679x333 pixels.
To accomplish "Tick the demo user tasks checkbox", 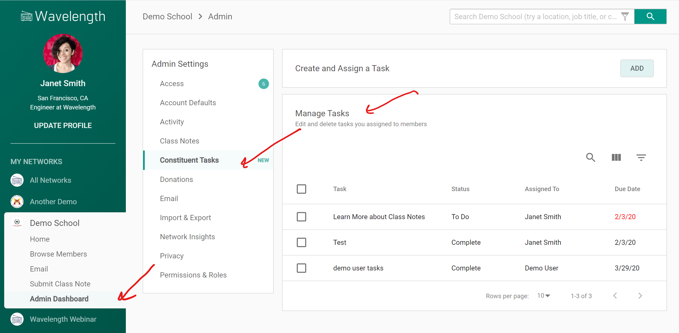I will (x=301, y=268).
